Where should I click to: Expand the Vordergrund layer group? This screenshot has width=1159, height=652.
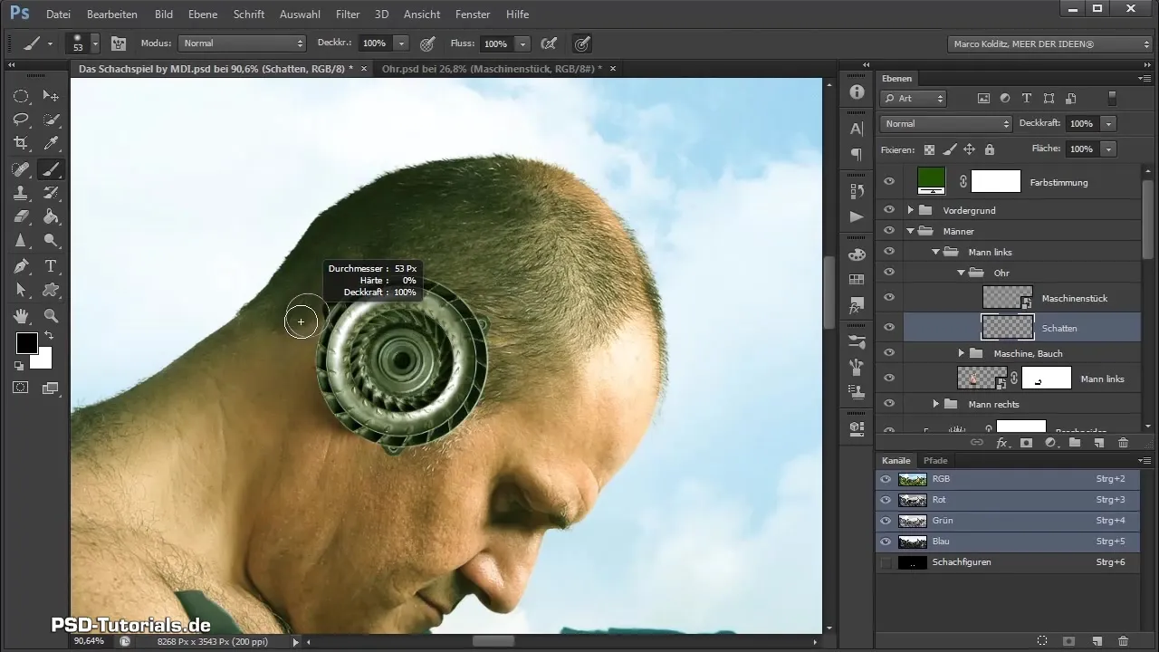[x=911, y=210]
